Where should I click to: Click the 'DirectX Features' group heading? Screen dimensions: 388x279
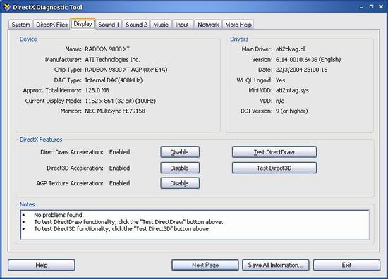[41, 139]
